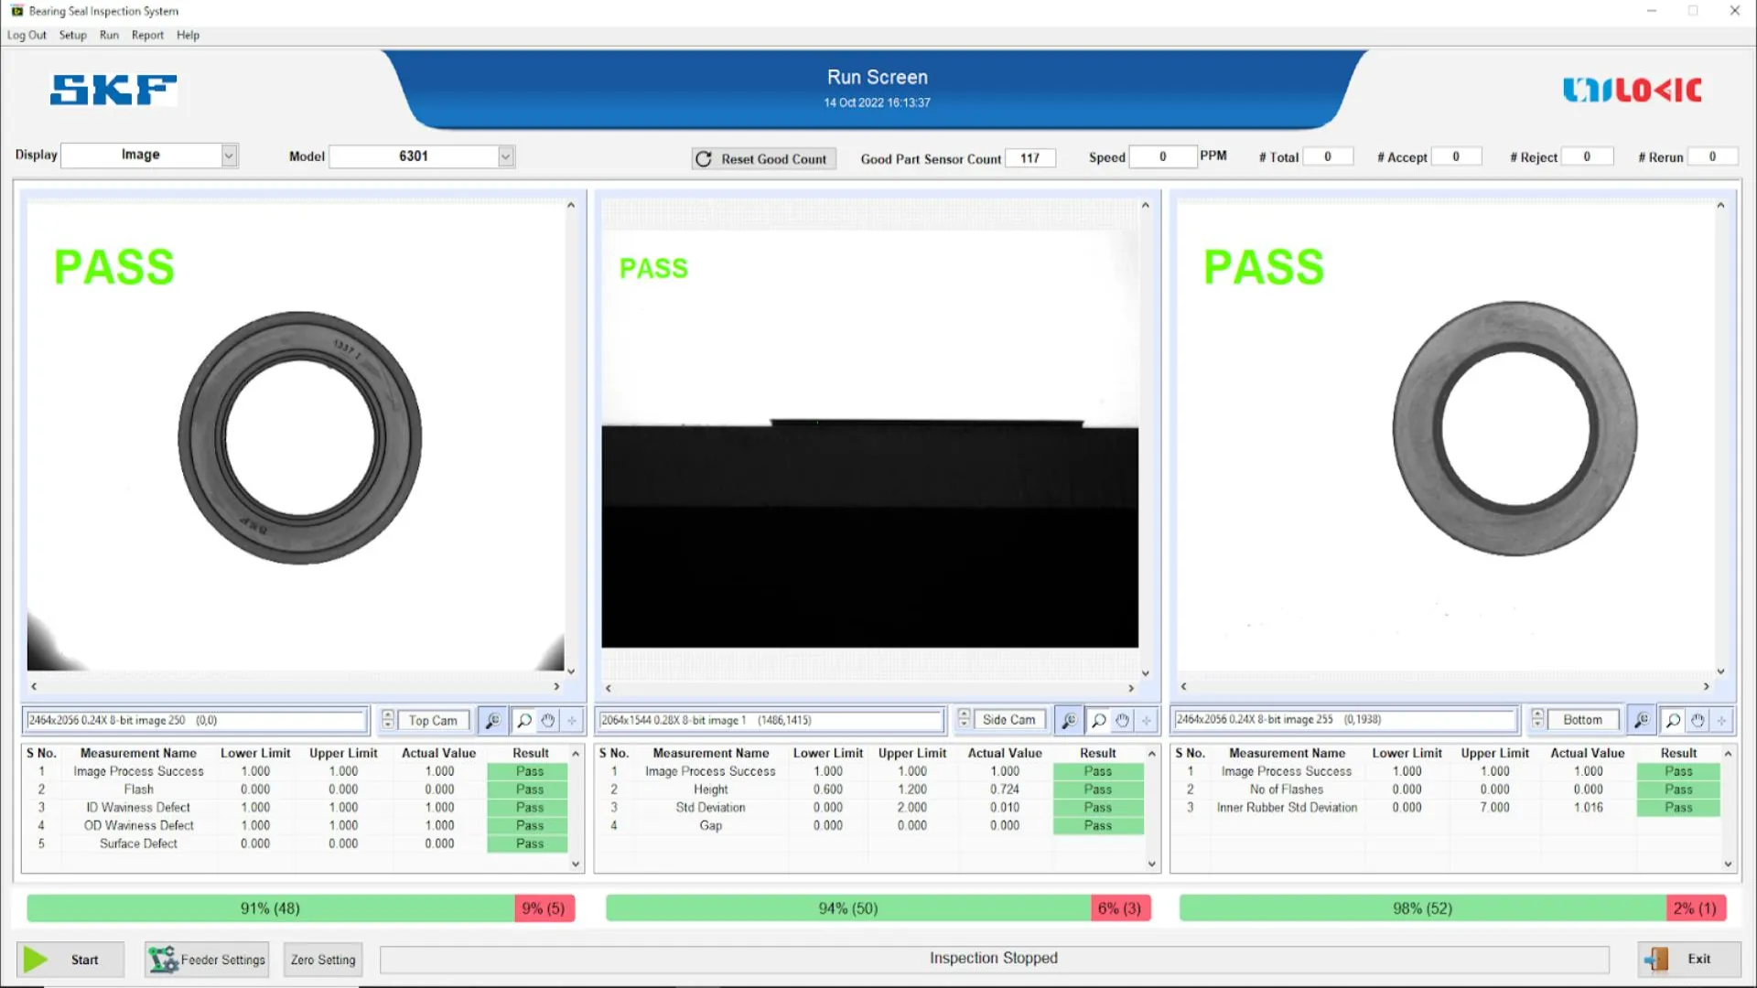Open the Setup menu
The height and width of the screenshot is (988, 1757).
72,35
